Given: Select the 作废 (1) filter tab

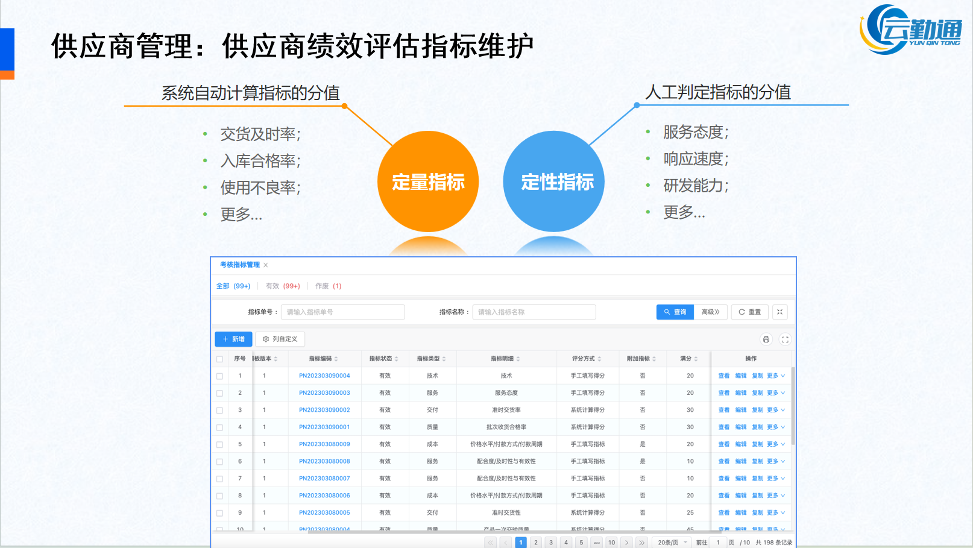Looking at the screenshot, I should 329,286.
